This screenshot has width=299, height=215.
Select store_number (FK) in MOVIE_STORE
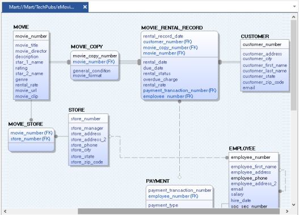(x=30, y=139)
